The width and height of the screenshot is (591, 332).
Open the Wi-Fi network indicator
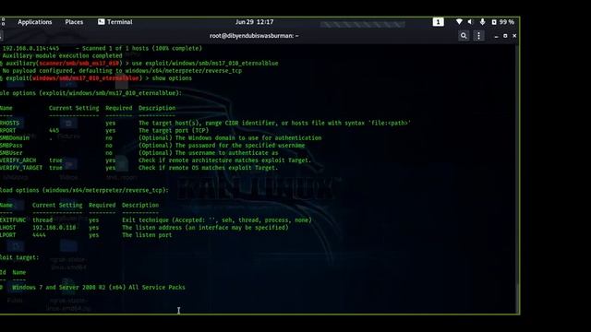(x=459, y=22)
